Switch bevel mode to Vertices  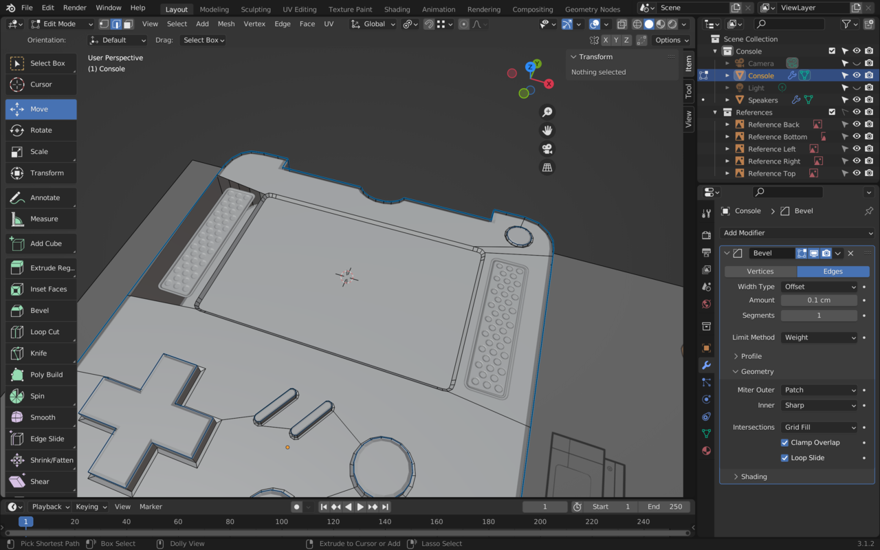pos(760,272)
